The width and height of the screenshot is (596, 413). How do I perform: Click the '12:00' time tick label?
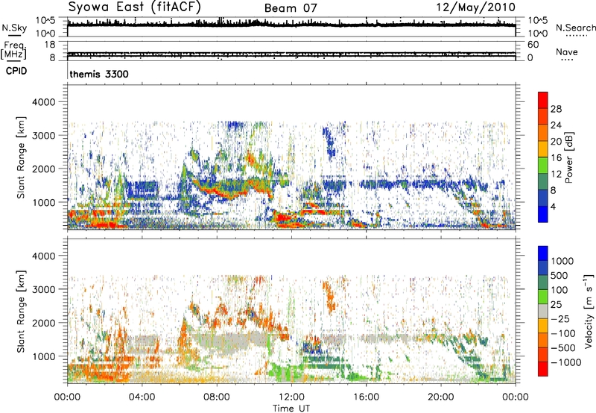click(291, 397)
